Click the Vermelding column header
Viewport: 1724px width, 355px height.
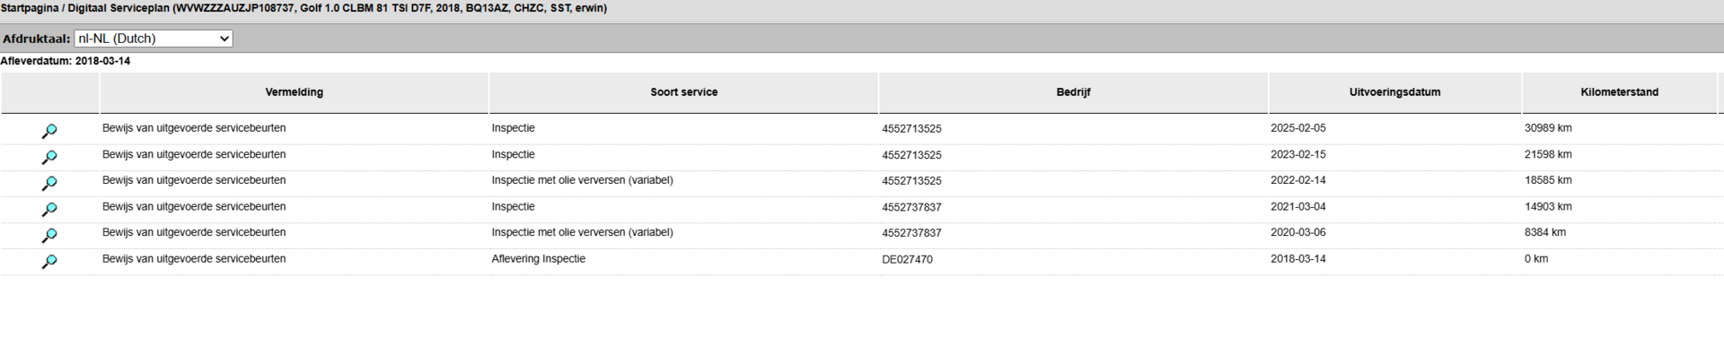294,92
